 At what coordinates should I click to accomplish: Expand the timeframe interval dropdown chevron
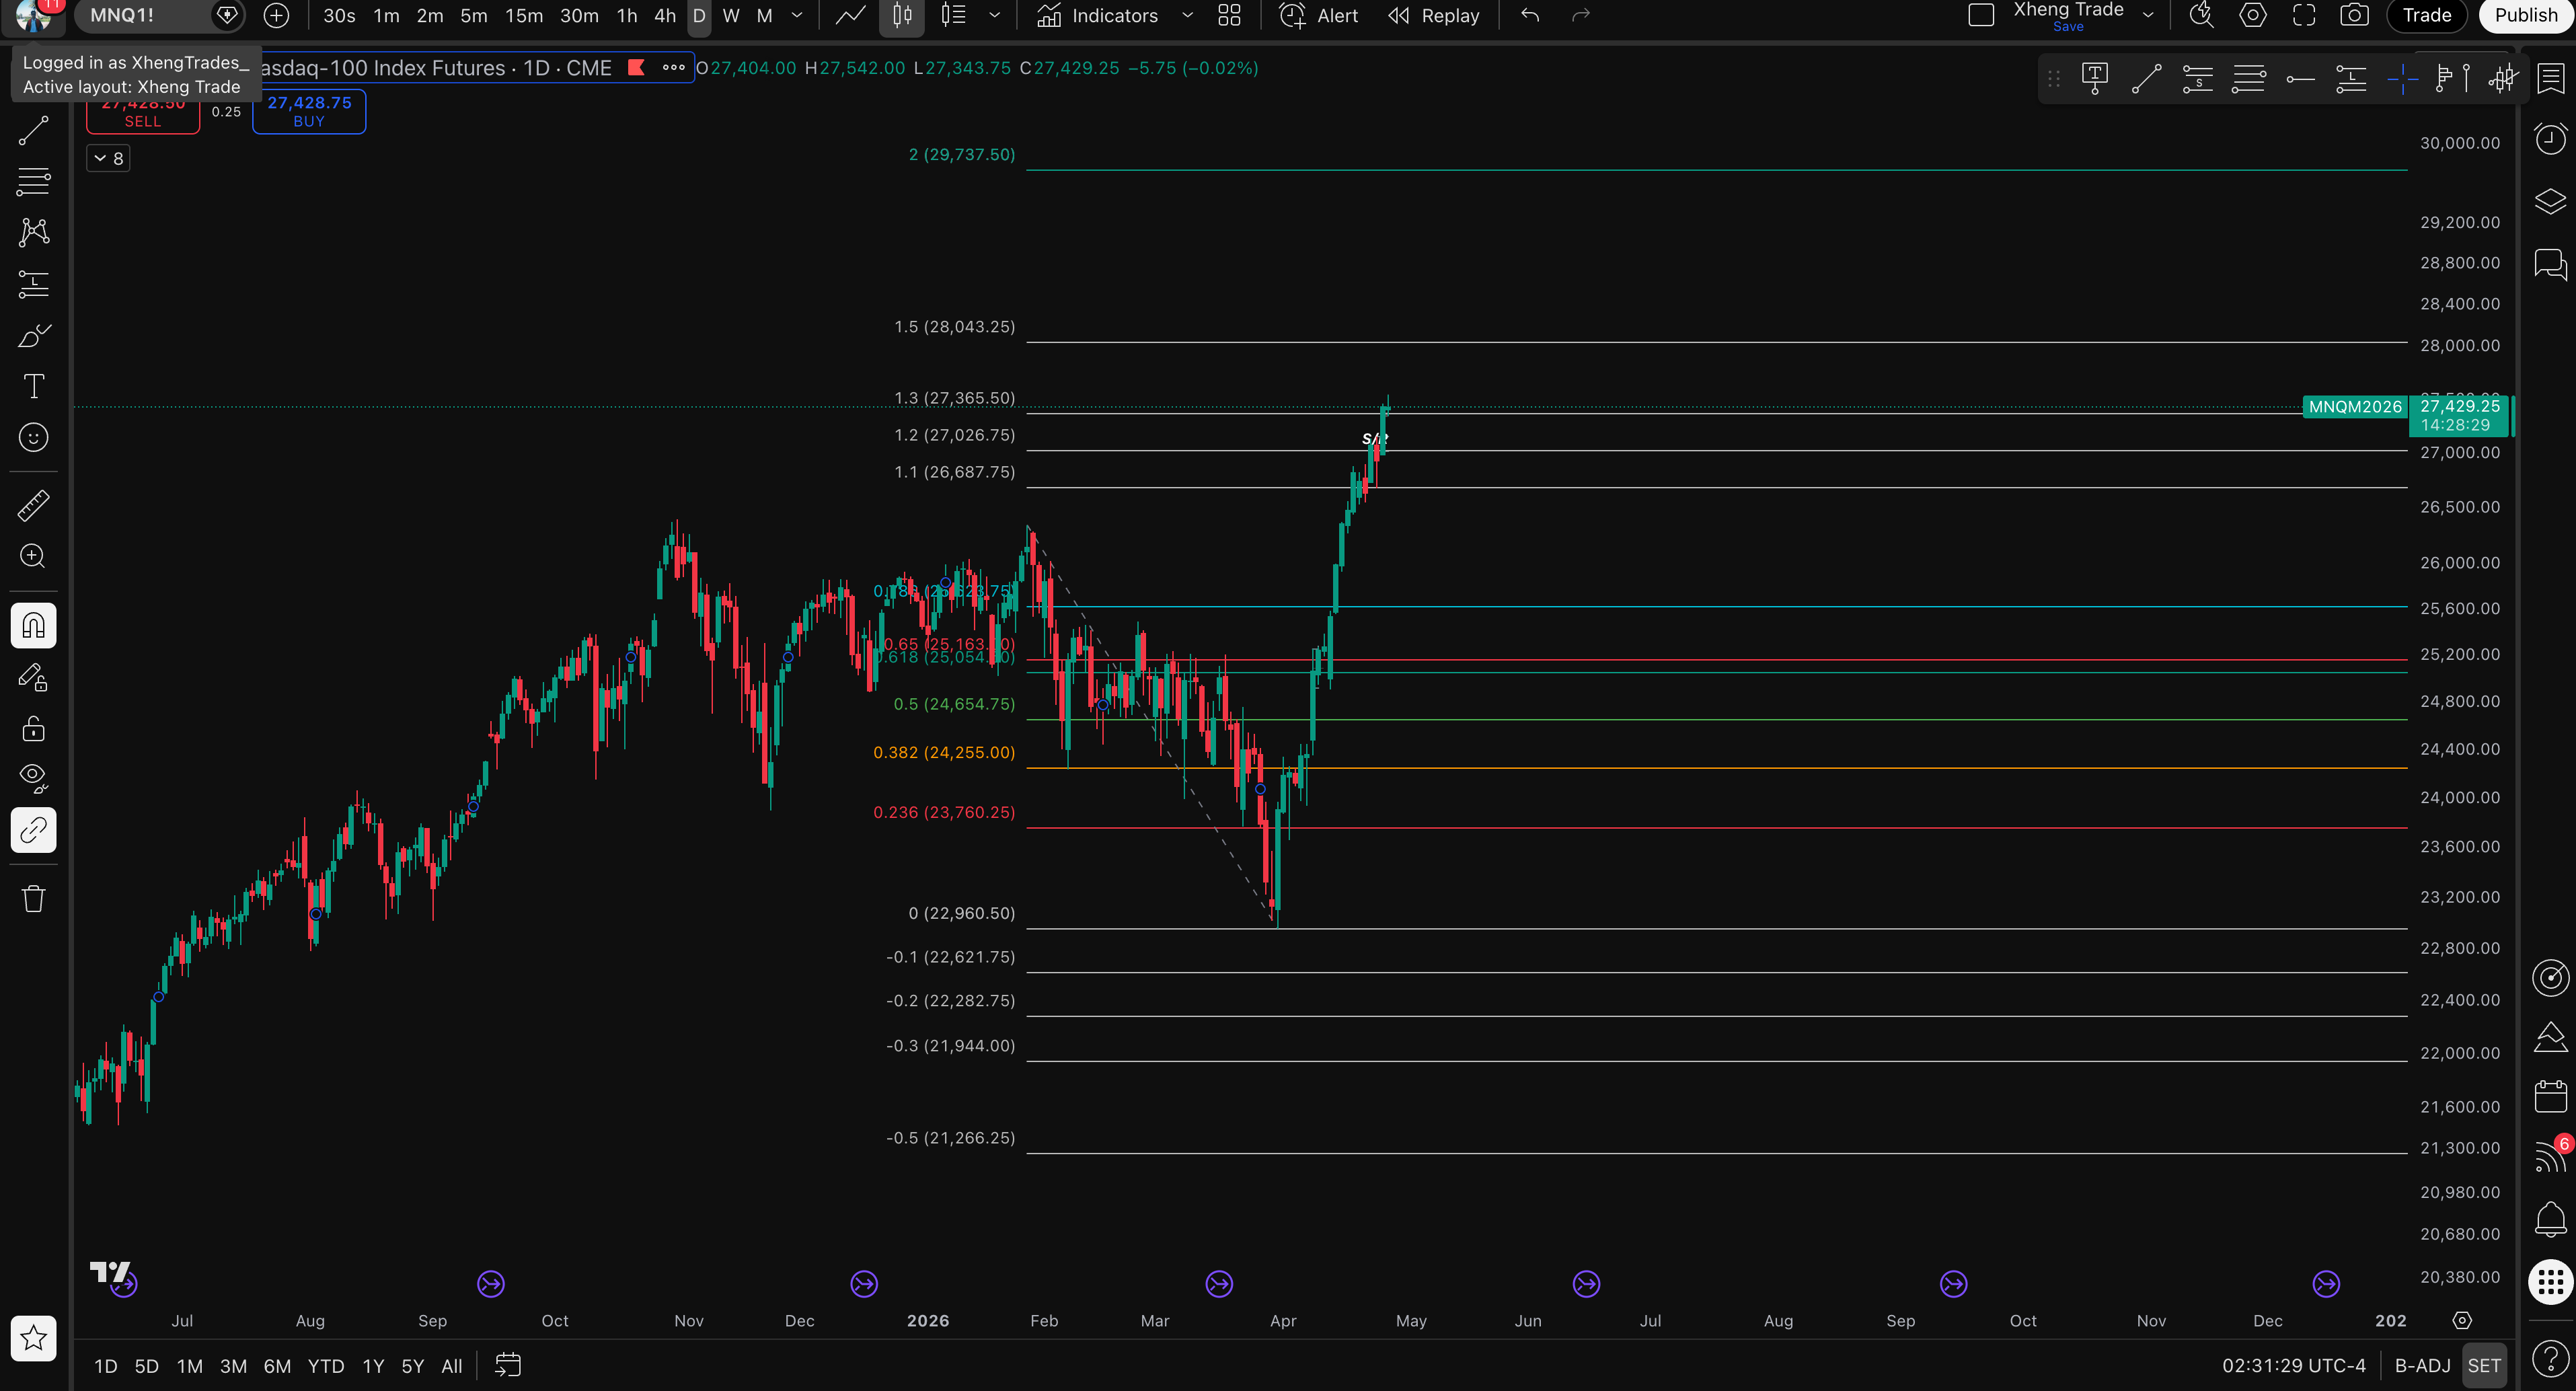[x=797, y=15]
